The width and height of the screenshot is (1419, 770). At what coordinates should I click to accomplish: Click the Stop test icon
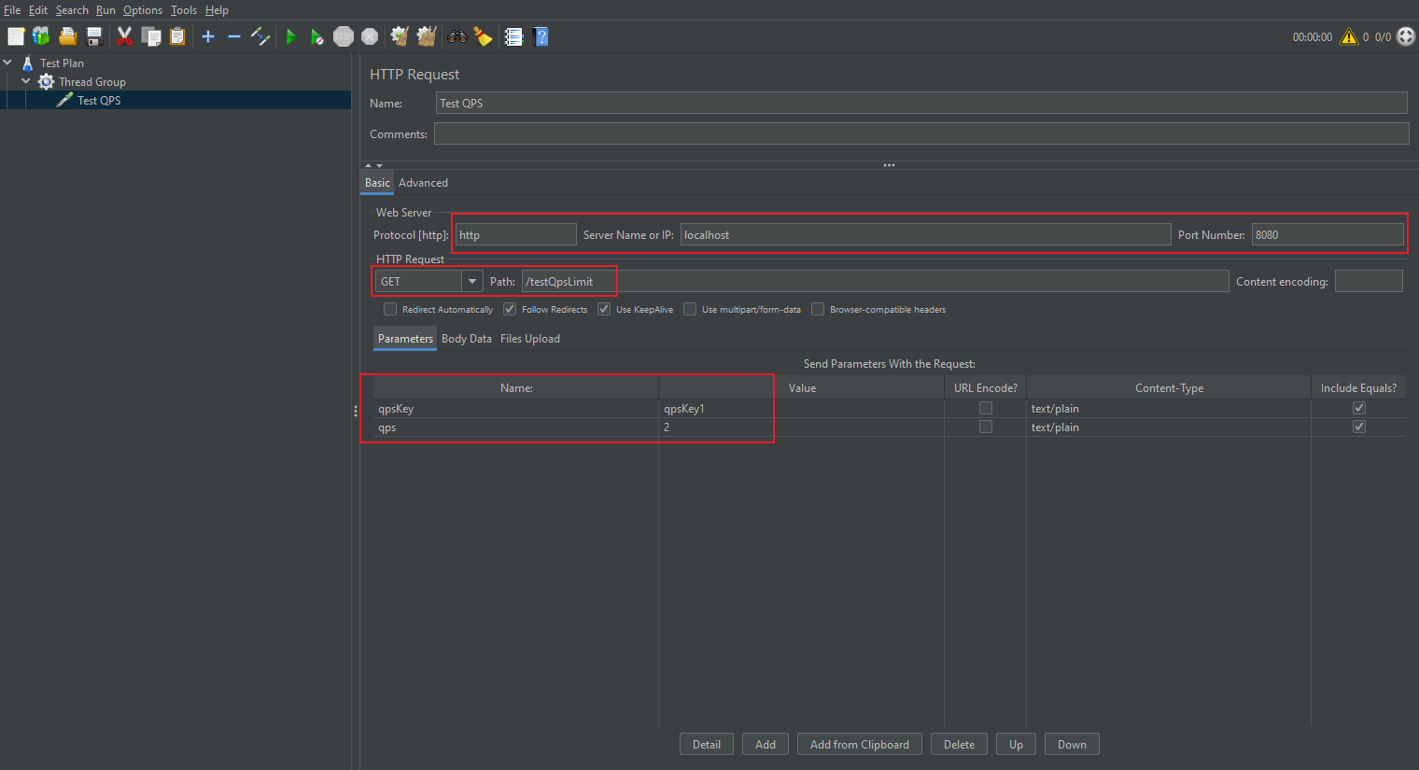point(344,36)
